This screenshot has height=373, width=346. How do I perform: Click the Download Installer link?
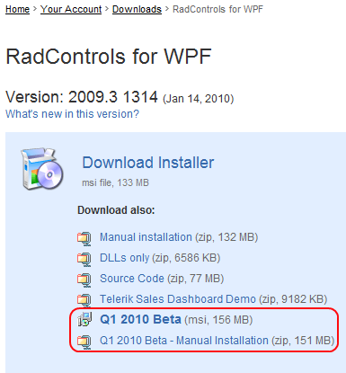pos(148,163)
